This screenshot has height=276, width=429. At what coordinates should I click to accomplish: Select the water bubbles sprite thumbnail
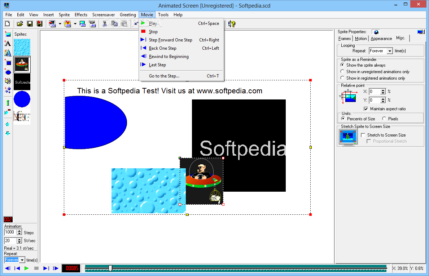coord(22,47)
